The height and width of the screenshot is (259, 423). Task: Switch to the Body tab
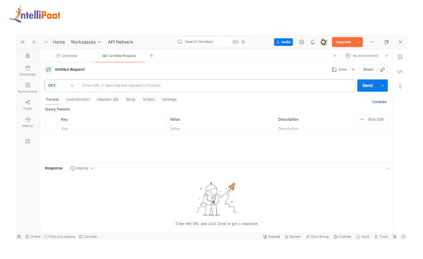(131, 99)
